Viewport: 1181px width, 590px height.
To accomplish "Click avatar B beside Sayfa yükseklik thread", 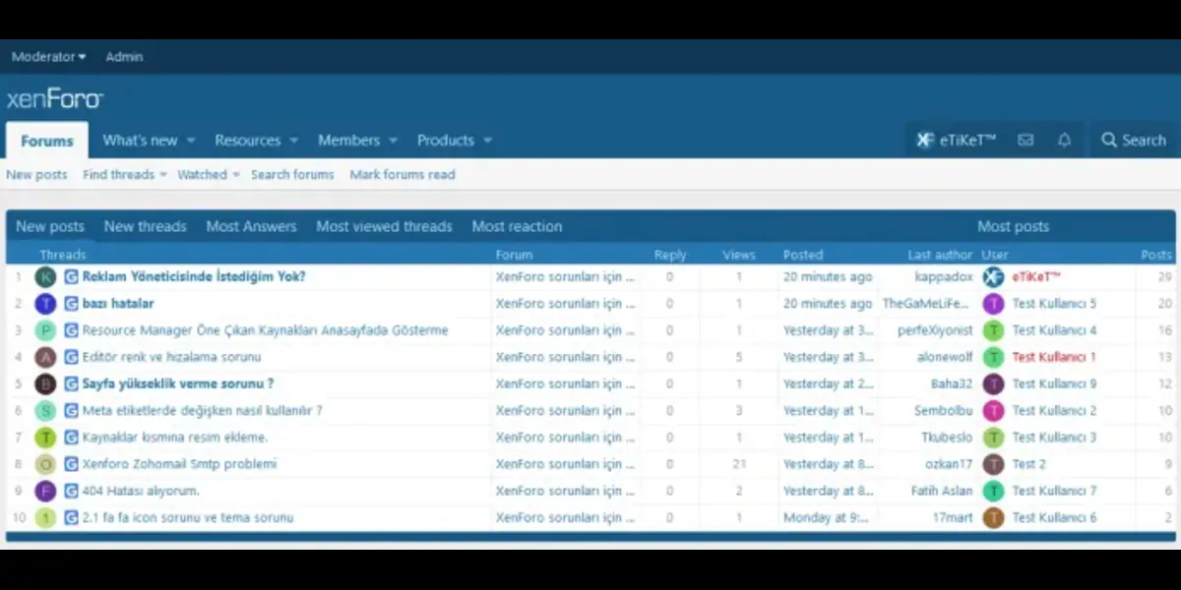I will [45, 383].
